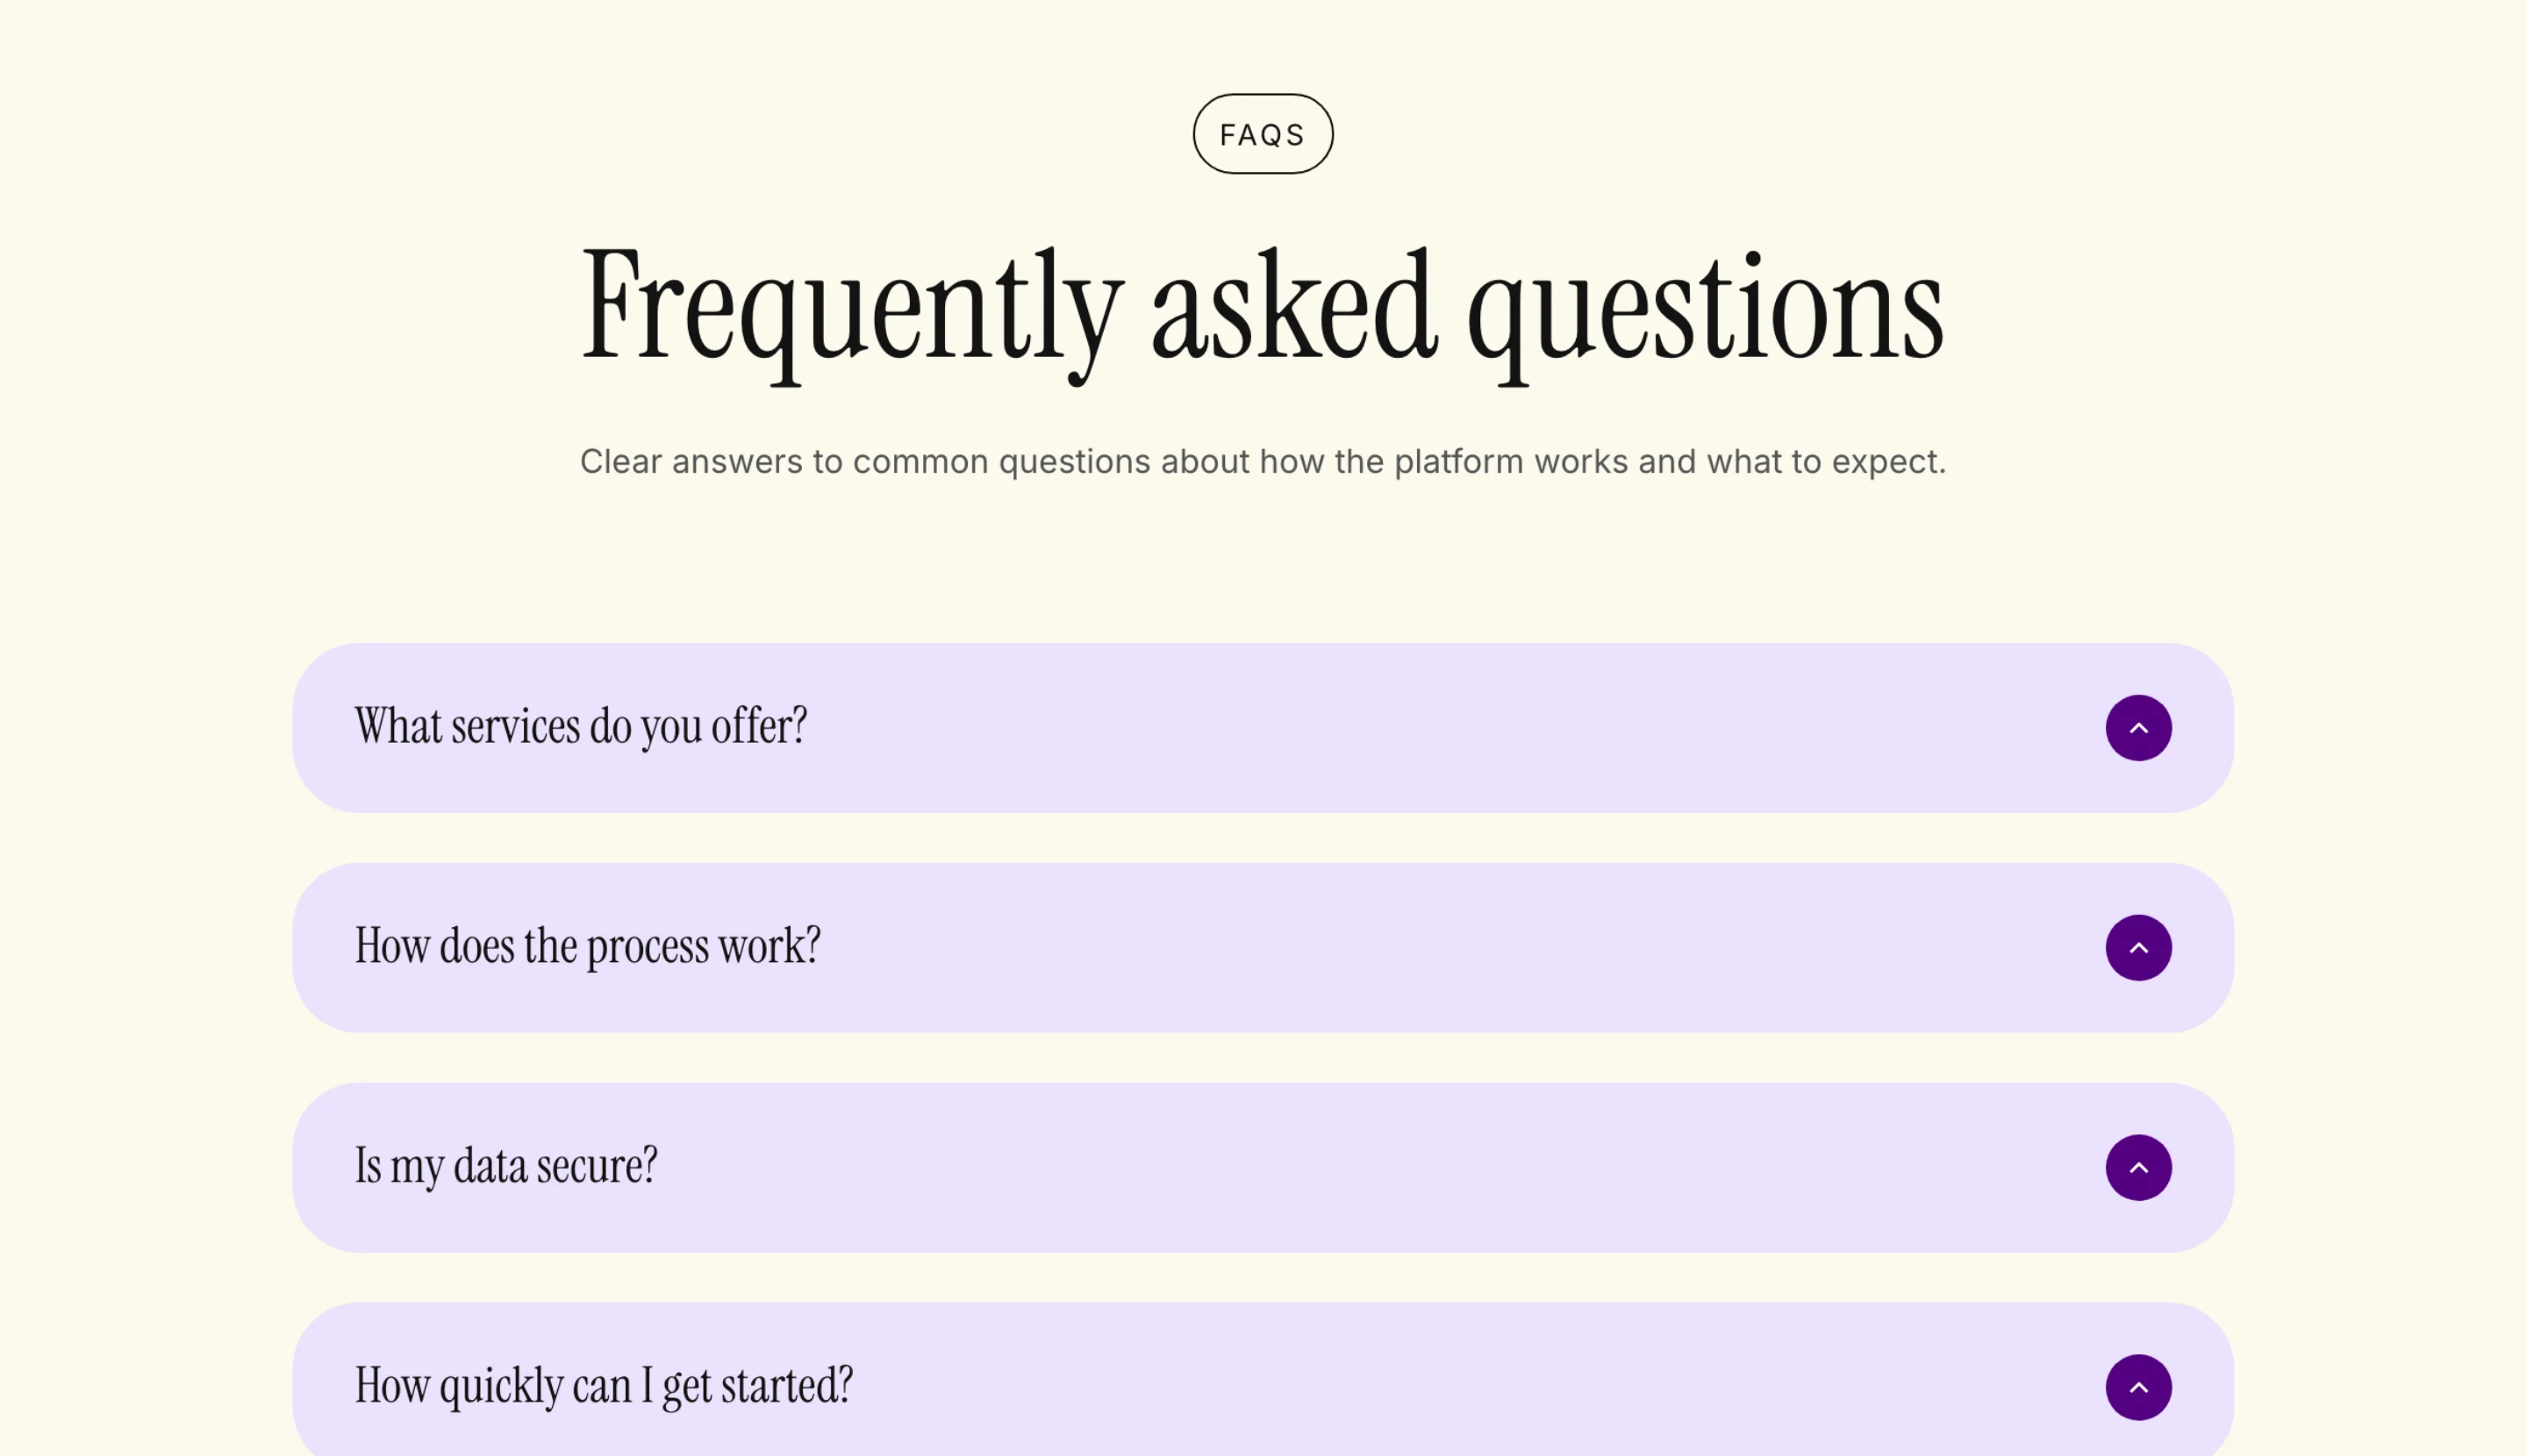
Task: Click the chevron icon for "How does the process work?"
Action: coord(2137,948)
